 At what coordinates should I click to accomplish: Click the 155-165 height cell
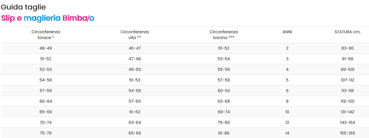click(x=347, y=133)
